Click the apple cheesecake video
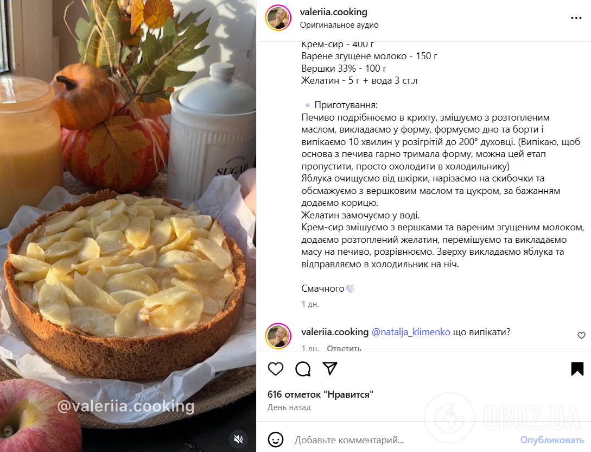591x452 pixels. click(x=128, y=226)
